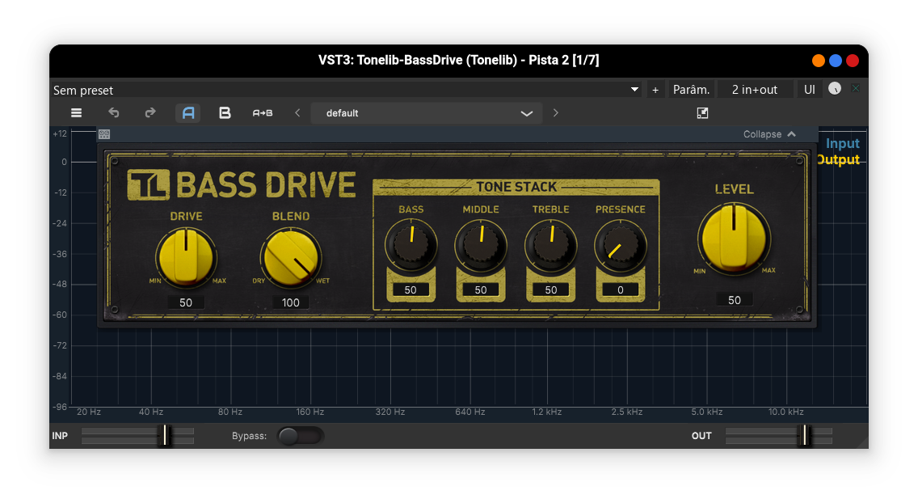Click the redo arrow icon

coord(149,112)
